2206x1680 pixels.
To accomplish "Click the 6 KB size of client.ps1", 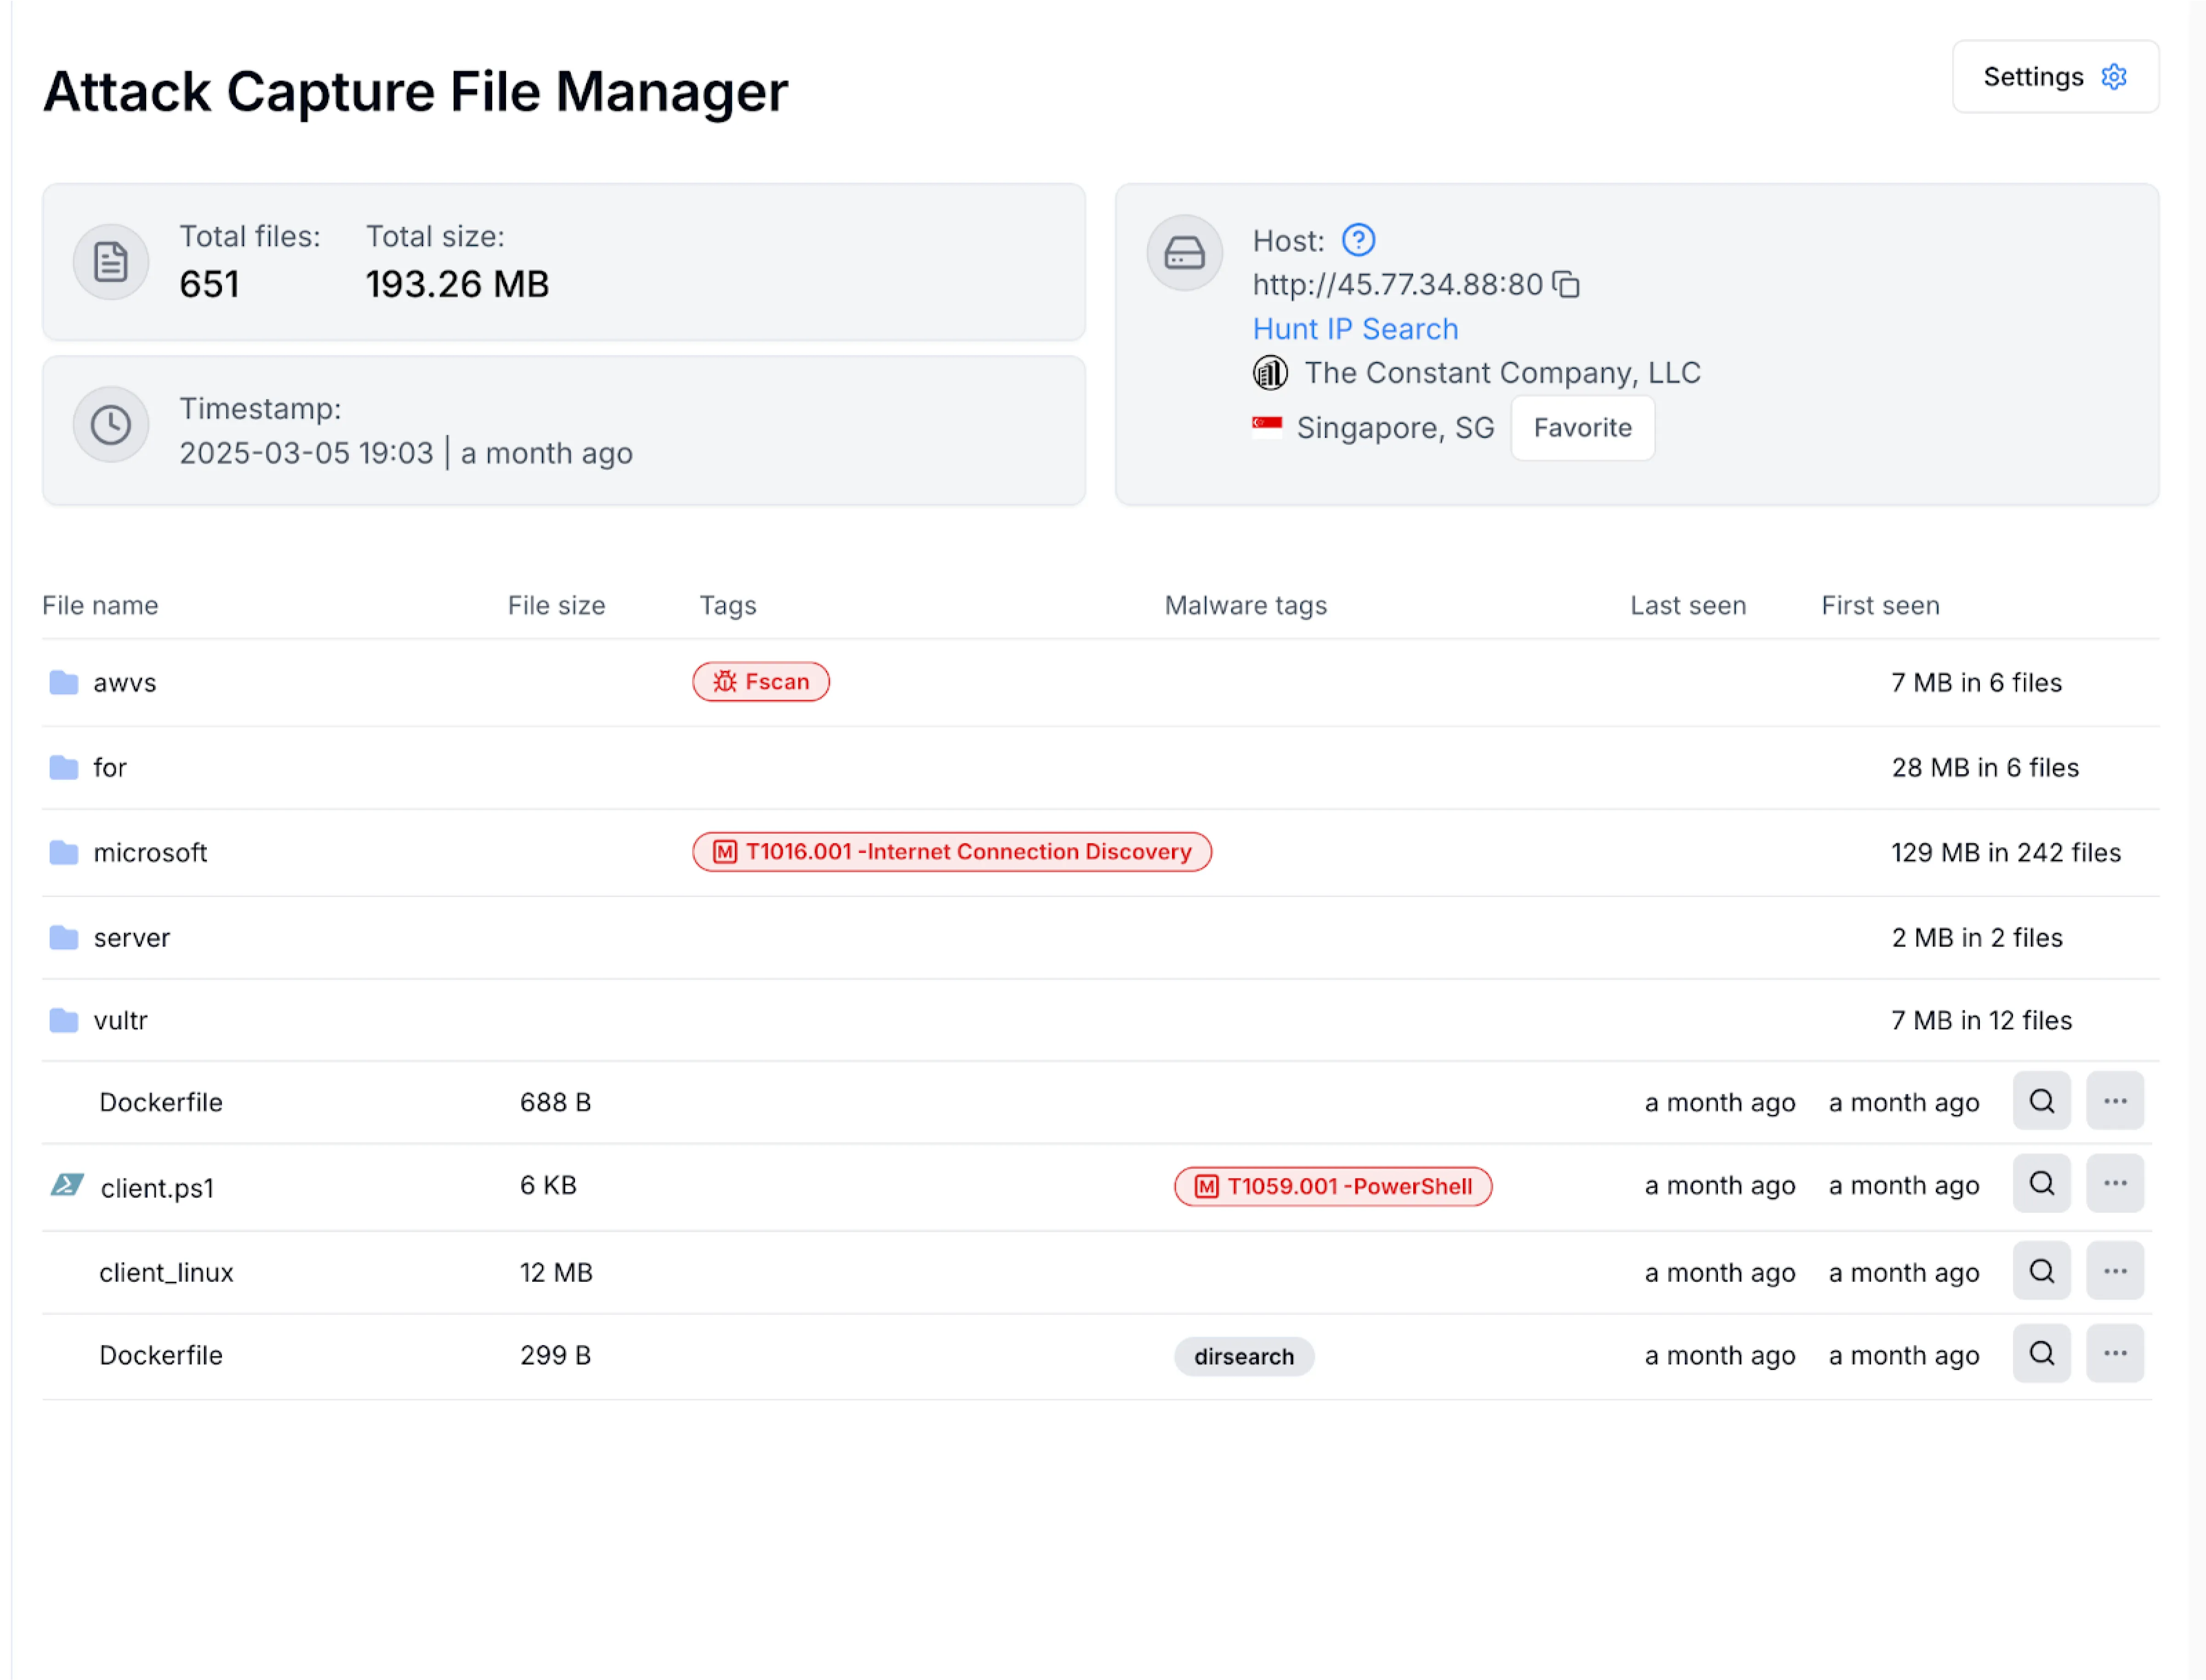I will pyautogui.click(x=548, y=1186).
